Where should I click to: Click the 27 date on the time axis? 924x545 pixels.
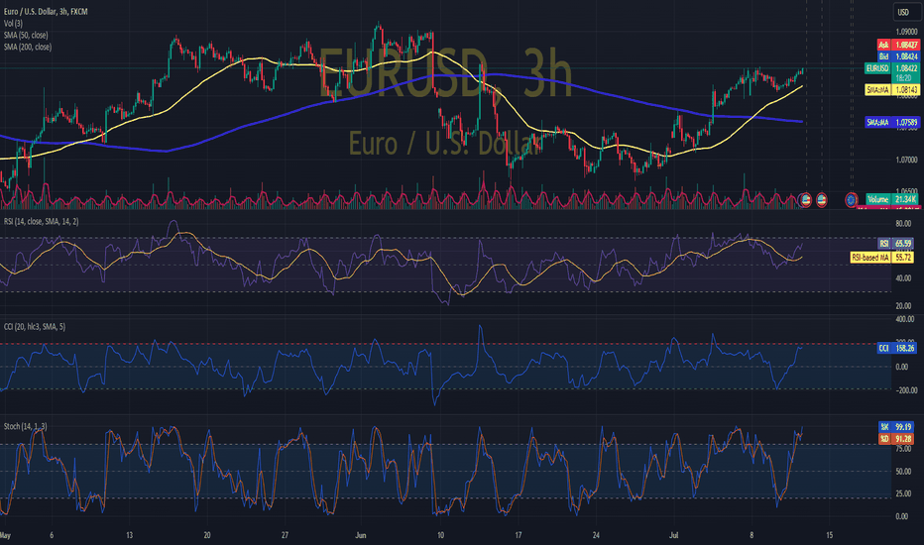[x=285, y=535]
